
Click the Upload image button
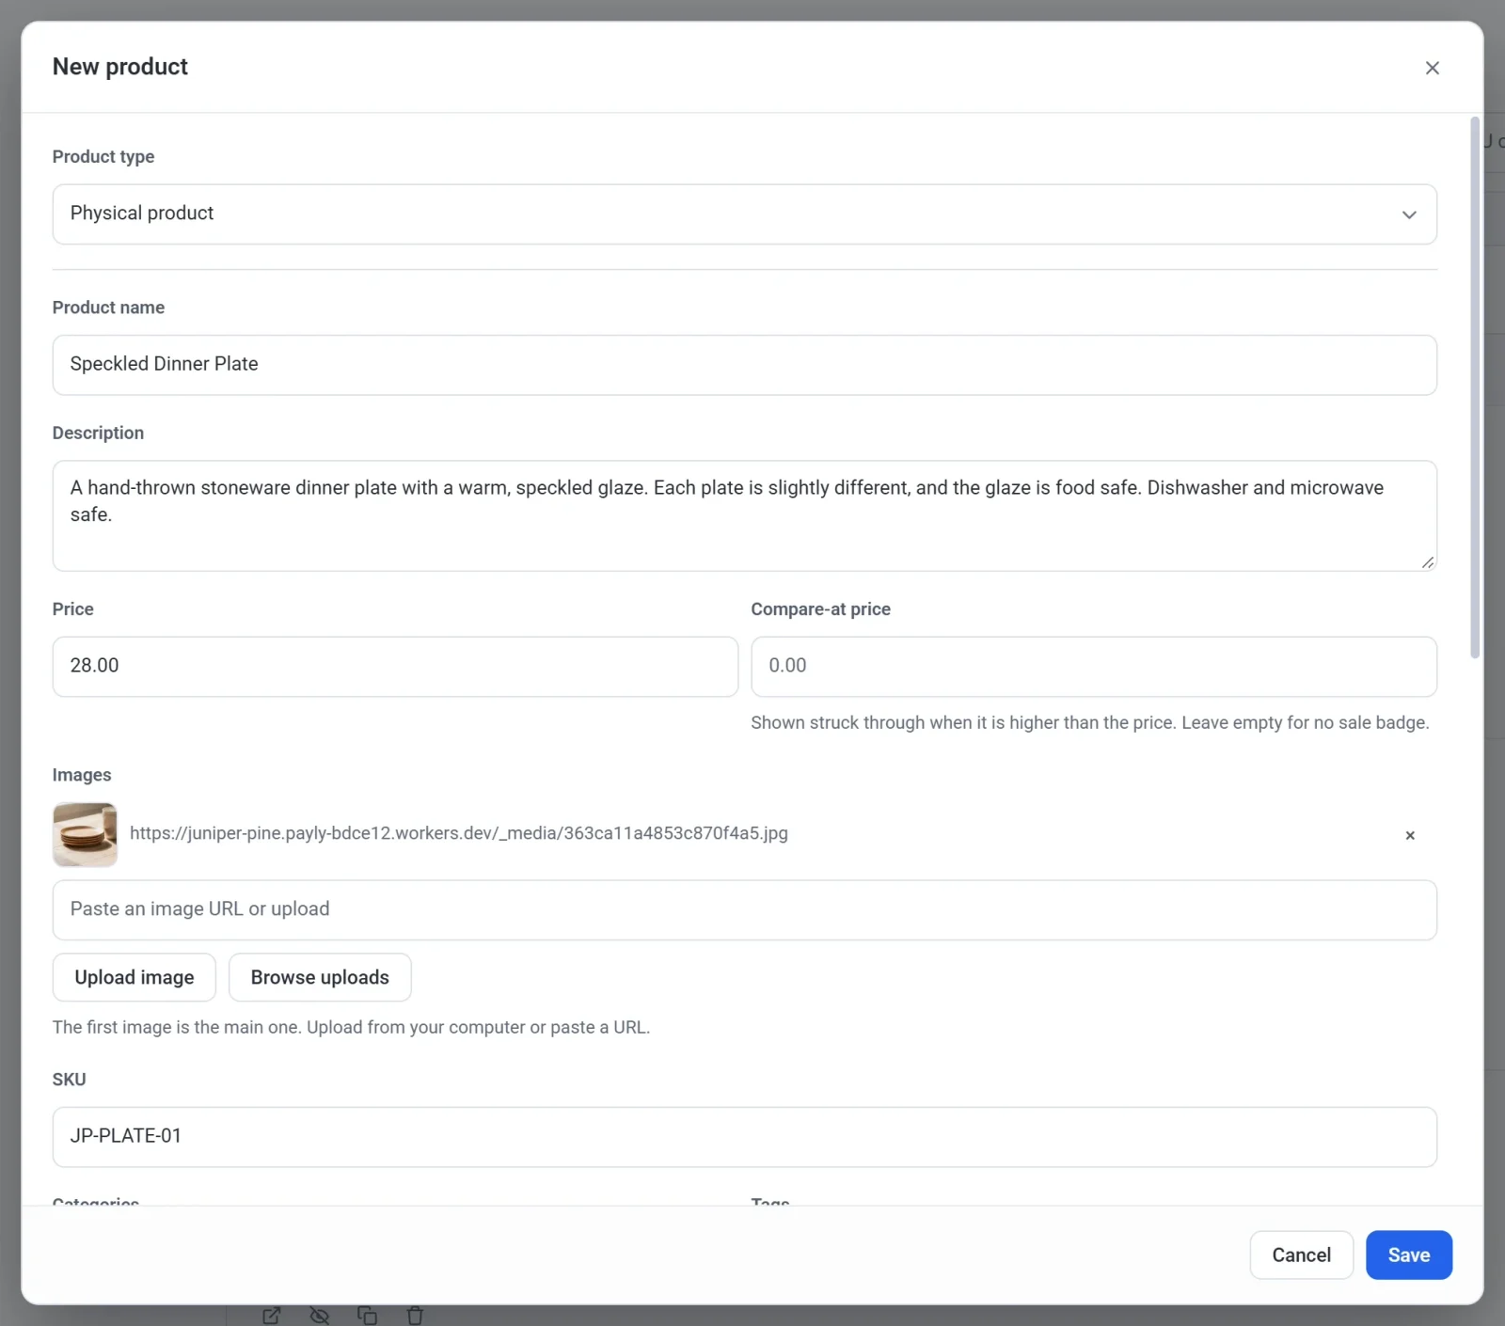135,977
